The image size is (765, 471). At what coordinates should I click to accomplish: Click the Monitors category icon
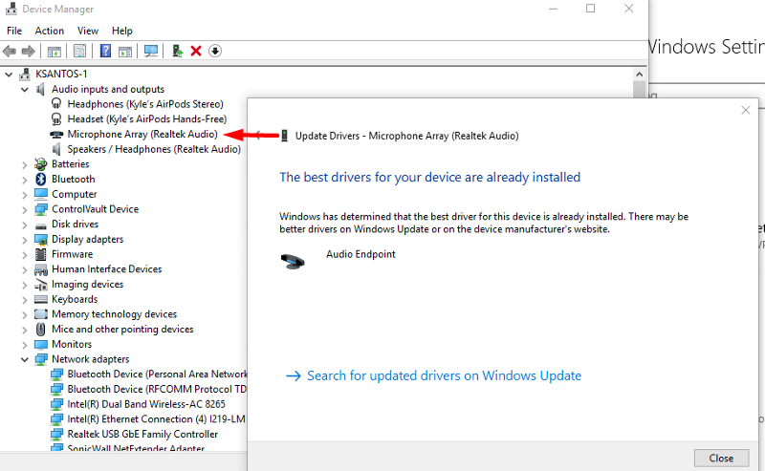(41, 344)
